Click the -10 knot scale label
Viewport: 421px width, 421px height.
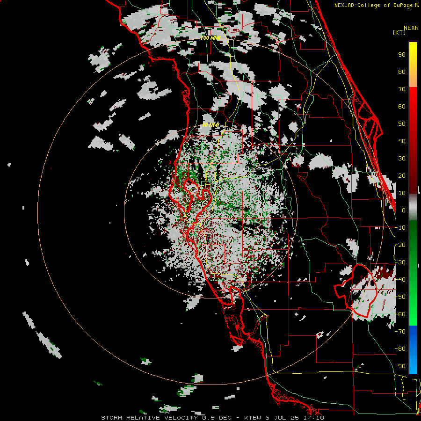click(x=400, y=228)
